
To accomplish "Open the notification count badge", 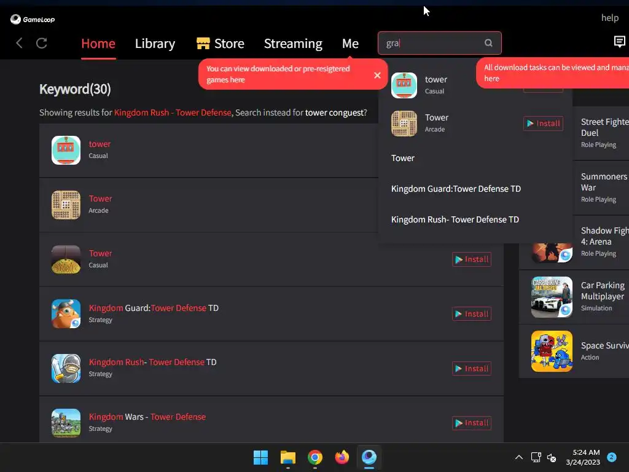I will (x=611, y=457).
